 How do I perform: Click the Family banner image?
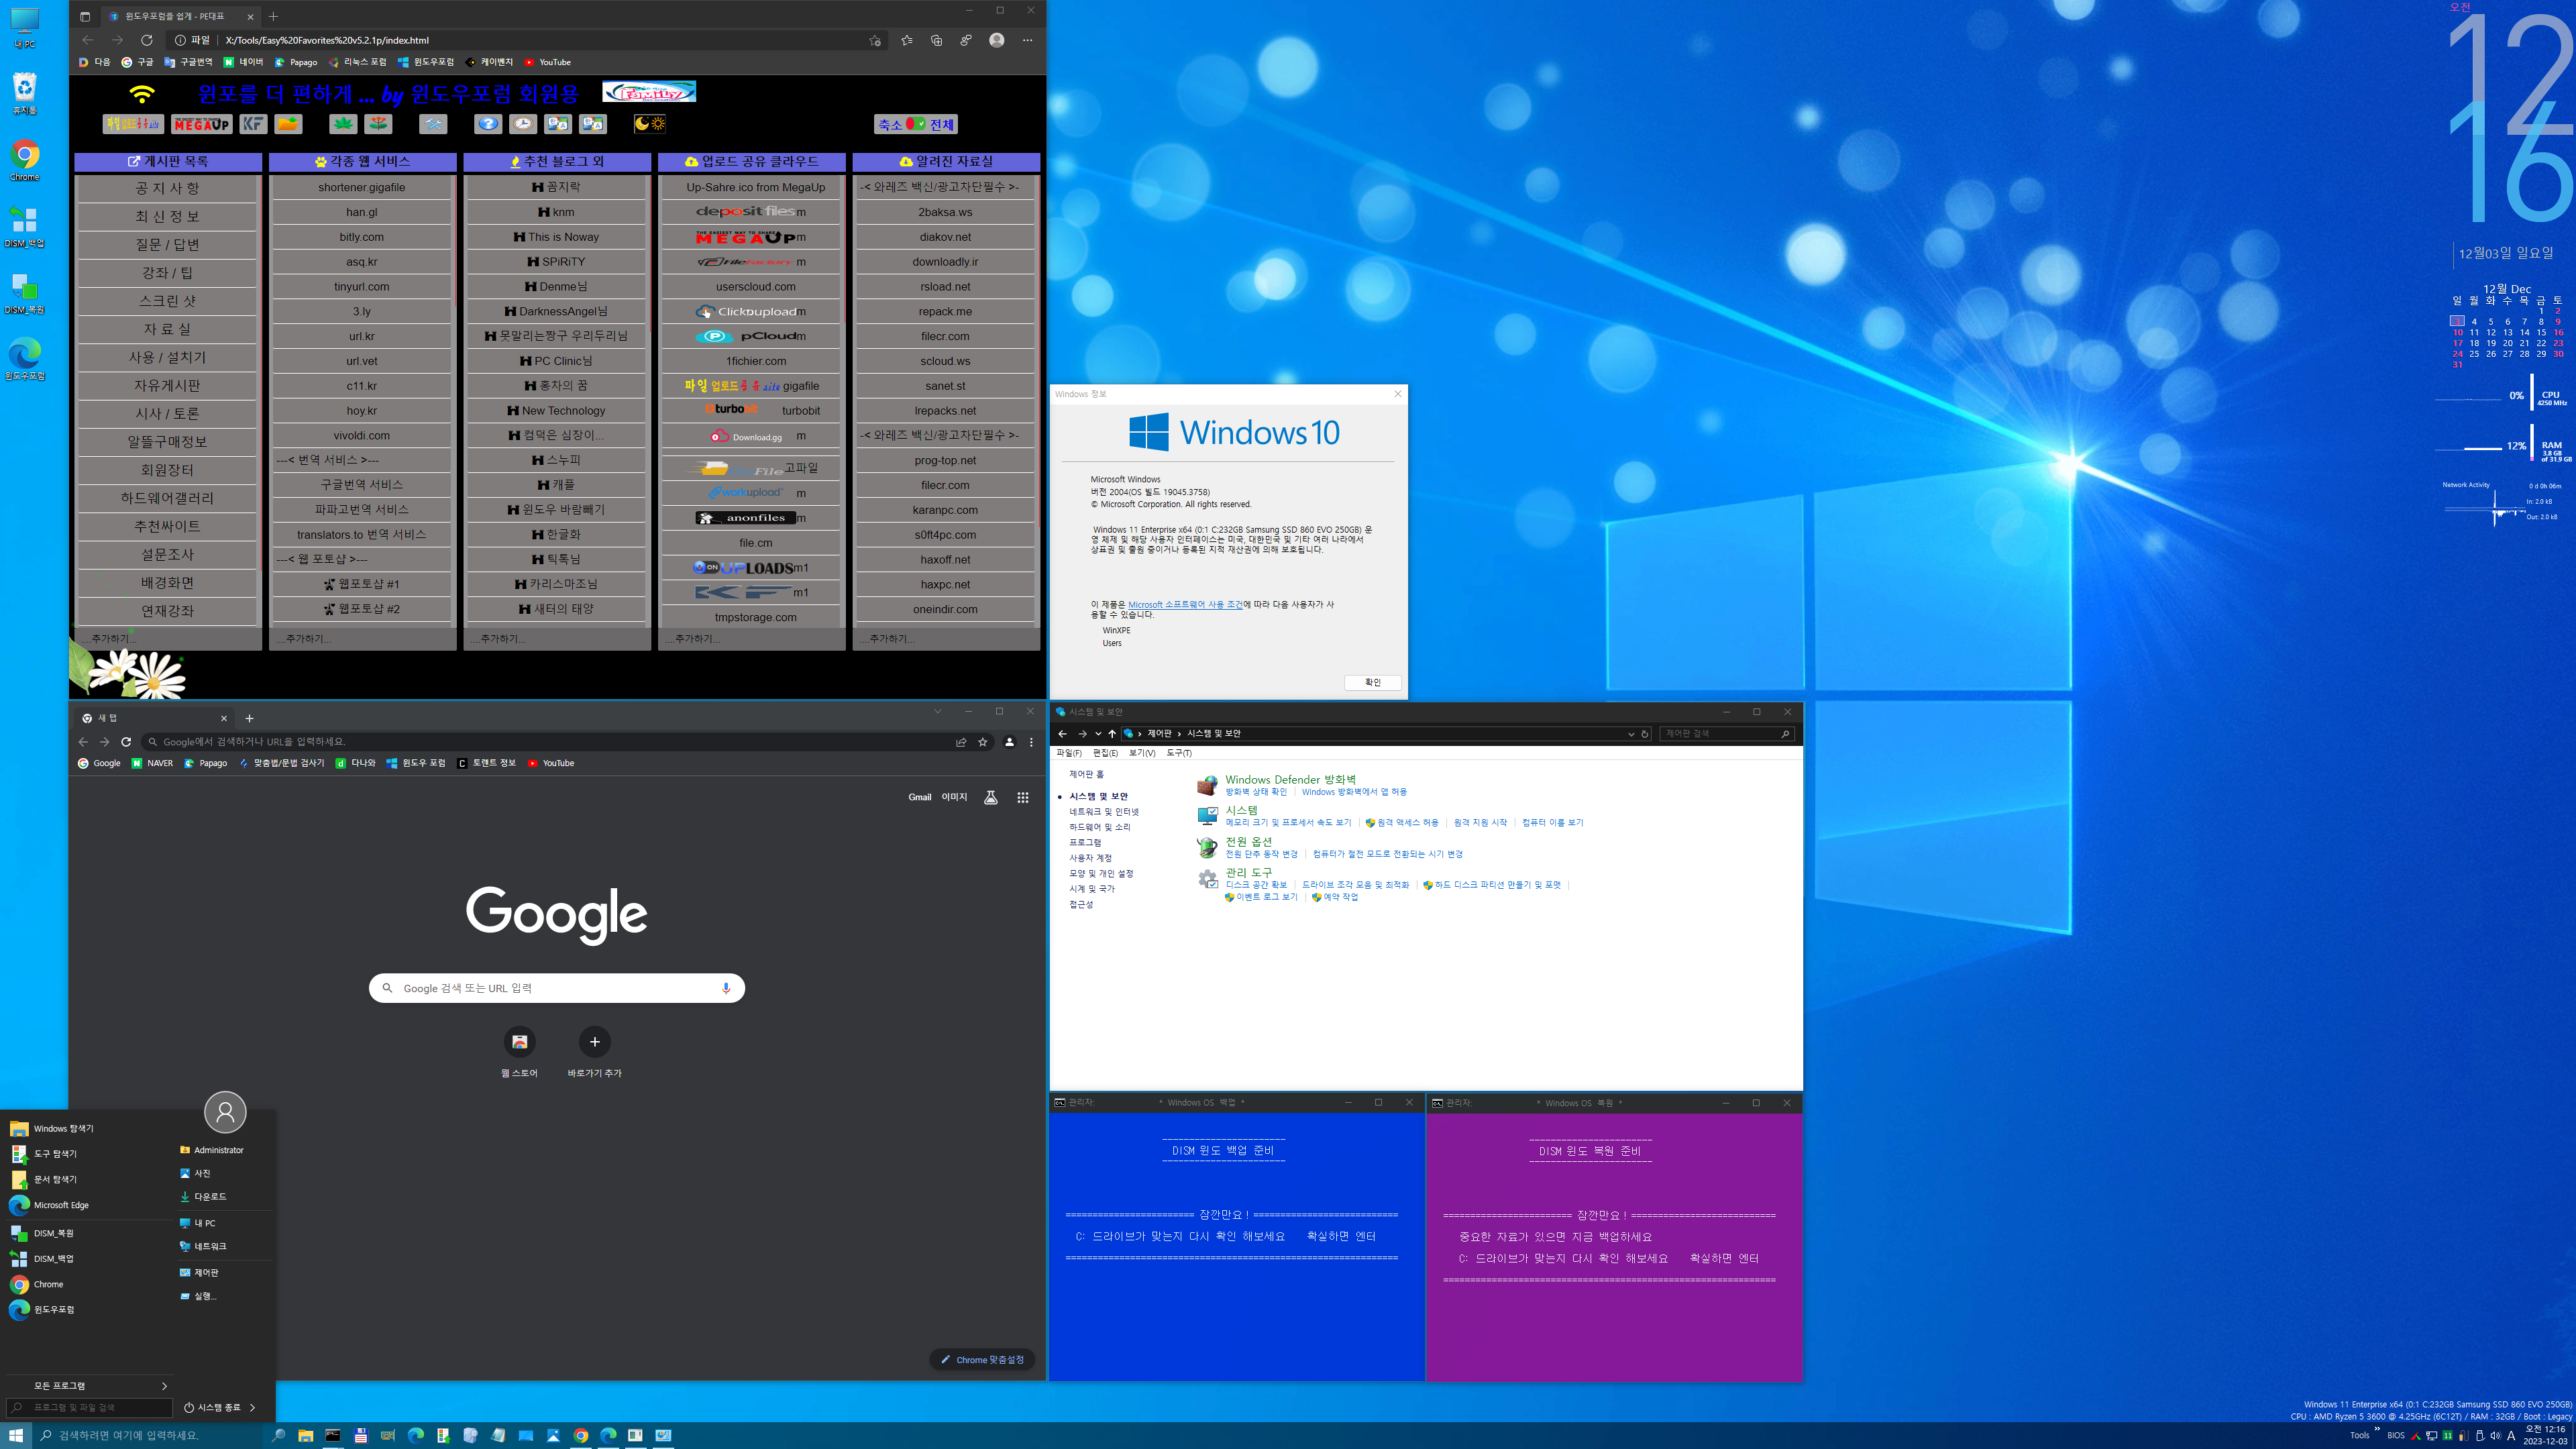[649, 92]
